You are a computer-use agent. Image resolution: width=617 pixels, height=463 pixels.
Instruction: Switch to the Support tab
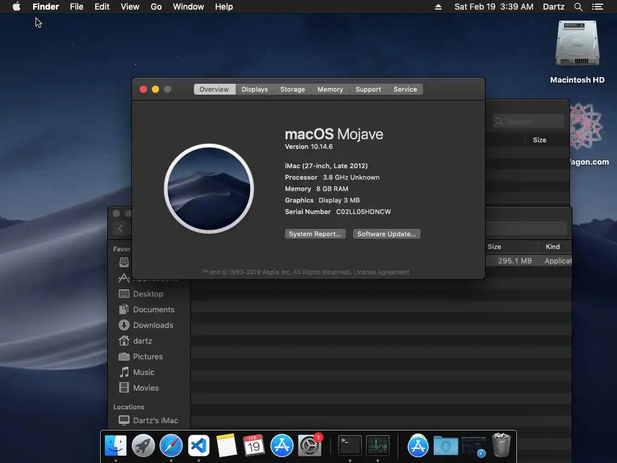[368, 89]
